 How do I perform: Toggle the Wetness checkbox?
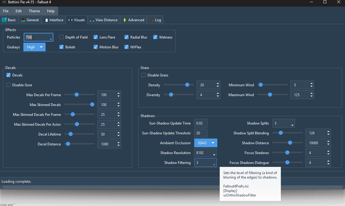click(155, 37)
